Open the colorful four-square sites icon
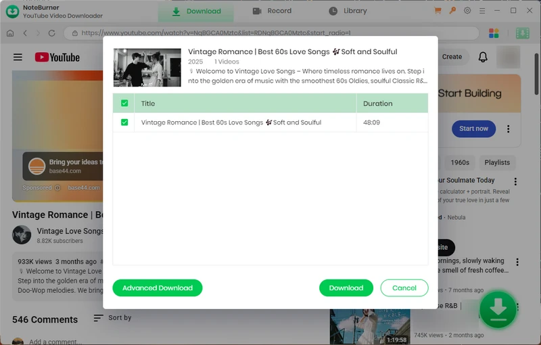 [x=494, y=33]
